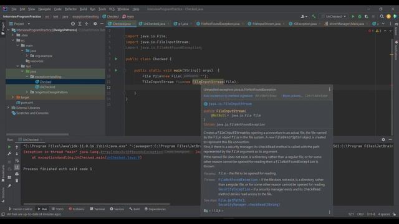Click the Debug bug icon in the top toolbar
The height and width of the screenshot is (224, 399).
[x=360, y=17]
